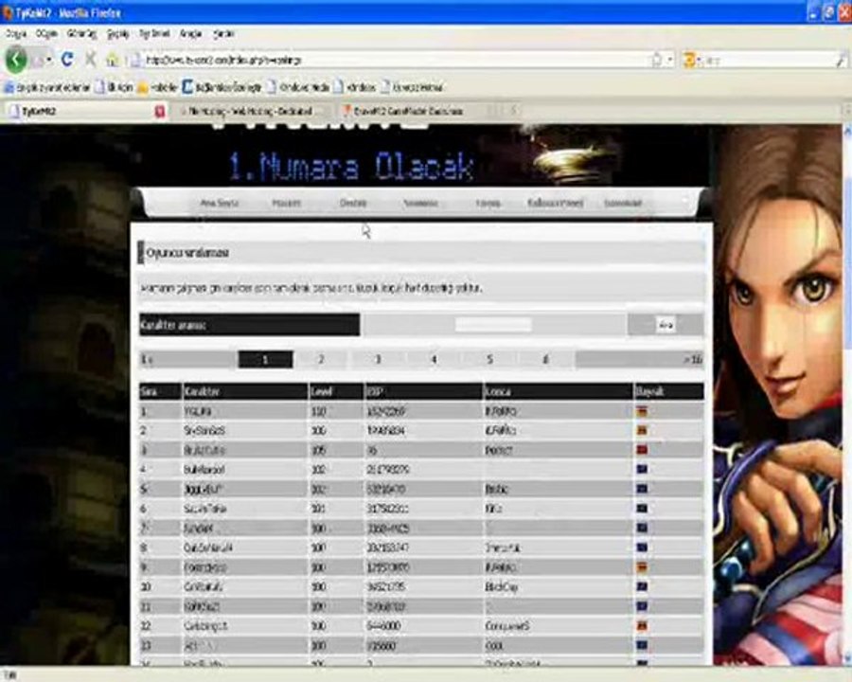This screenshot has height=682, width=852.
Task: Open Kullanıcı Paneli in the site navigation
Action: click(556, 203)
